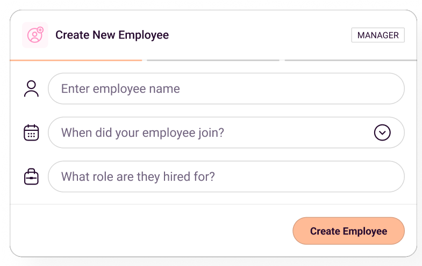Click the right end of the employee name field
Screen dimensions: 422x266
(x=387, y=88)
